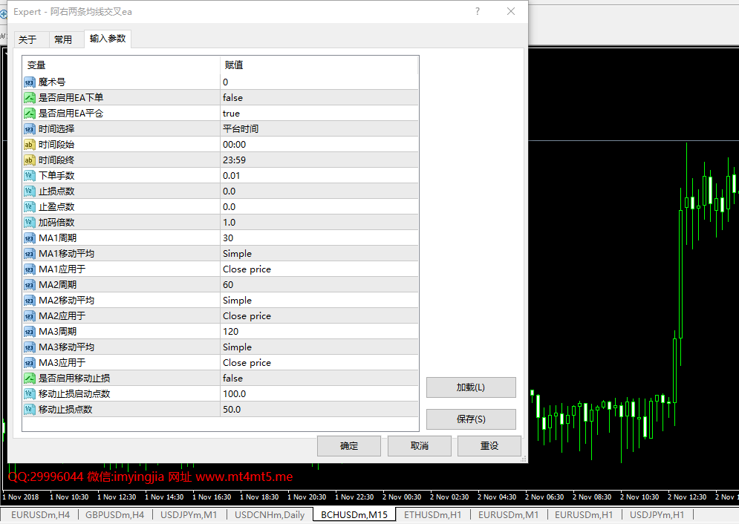The height and width of the screenshot is (524, 739).
Task: Open the EURUSDm,M1 chart tab
Action: point(508,515)
